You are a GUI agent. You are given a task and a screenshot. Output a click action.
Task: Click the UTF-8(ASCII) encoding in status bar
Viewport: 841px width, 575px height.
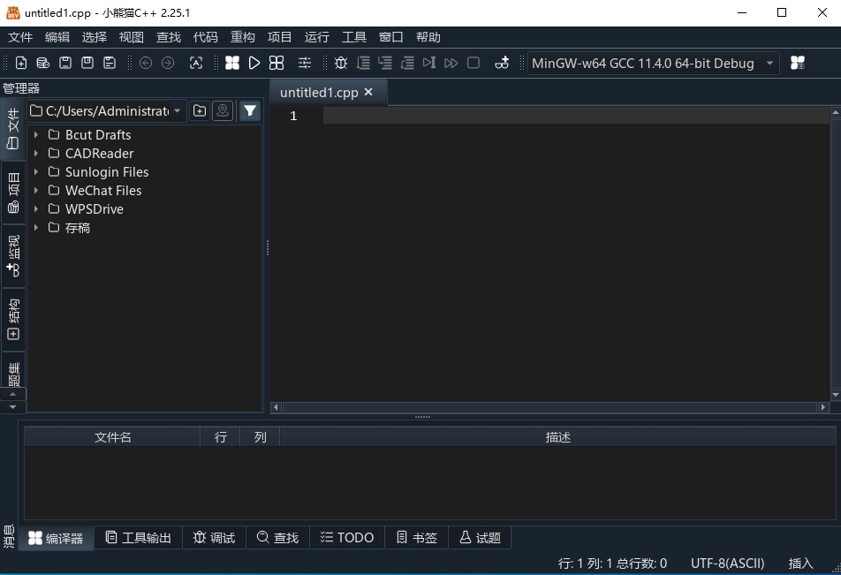(x=727, y=563)
